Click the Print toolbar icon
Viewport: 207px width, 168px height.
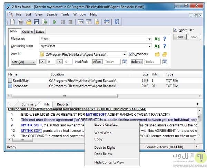point(107,22)
